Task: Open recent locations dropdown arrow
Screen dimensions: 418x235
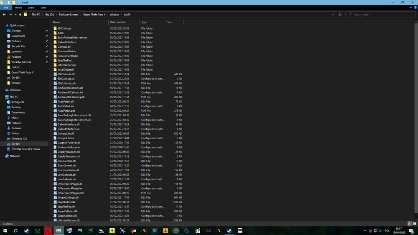Action: click(x=16, y=15)
